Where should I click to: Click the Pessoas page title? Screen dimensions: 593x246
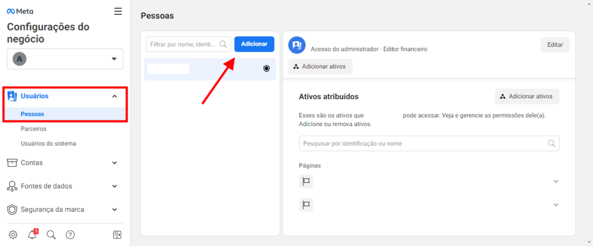(157, 16)
